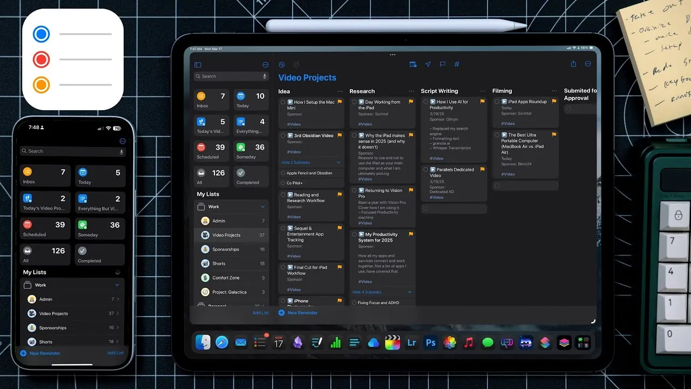
Task: Open Photoshop in the dock
Action: click(431, 342)
